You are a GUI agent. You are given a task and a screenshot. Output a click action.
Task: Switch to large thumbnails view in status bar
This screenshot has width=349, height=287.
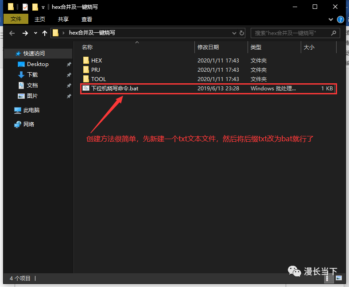pos(339,278)
